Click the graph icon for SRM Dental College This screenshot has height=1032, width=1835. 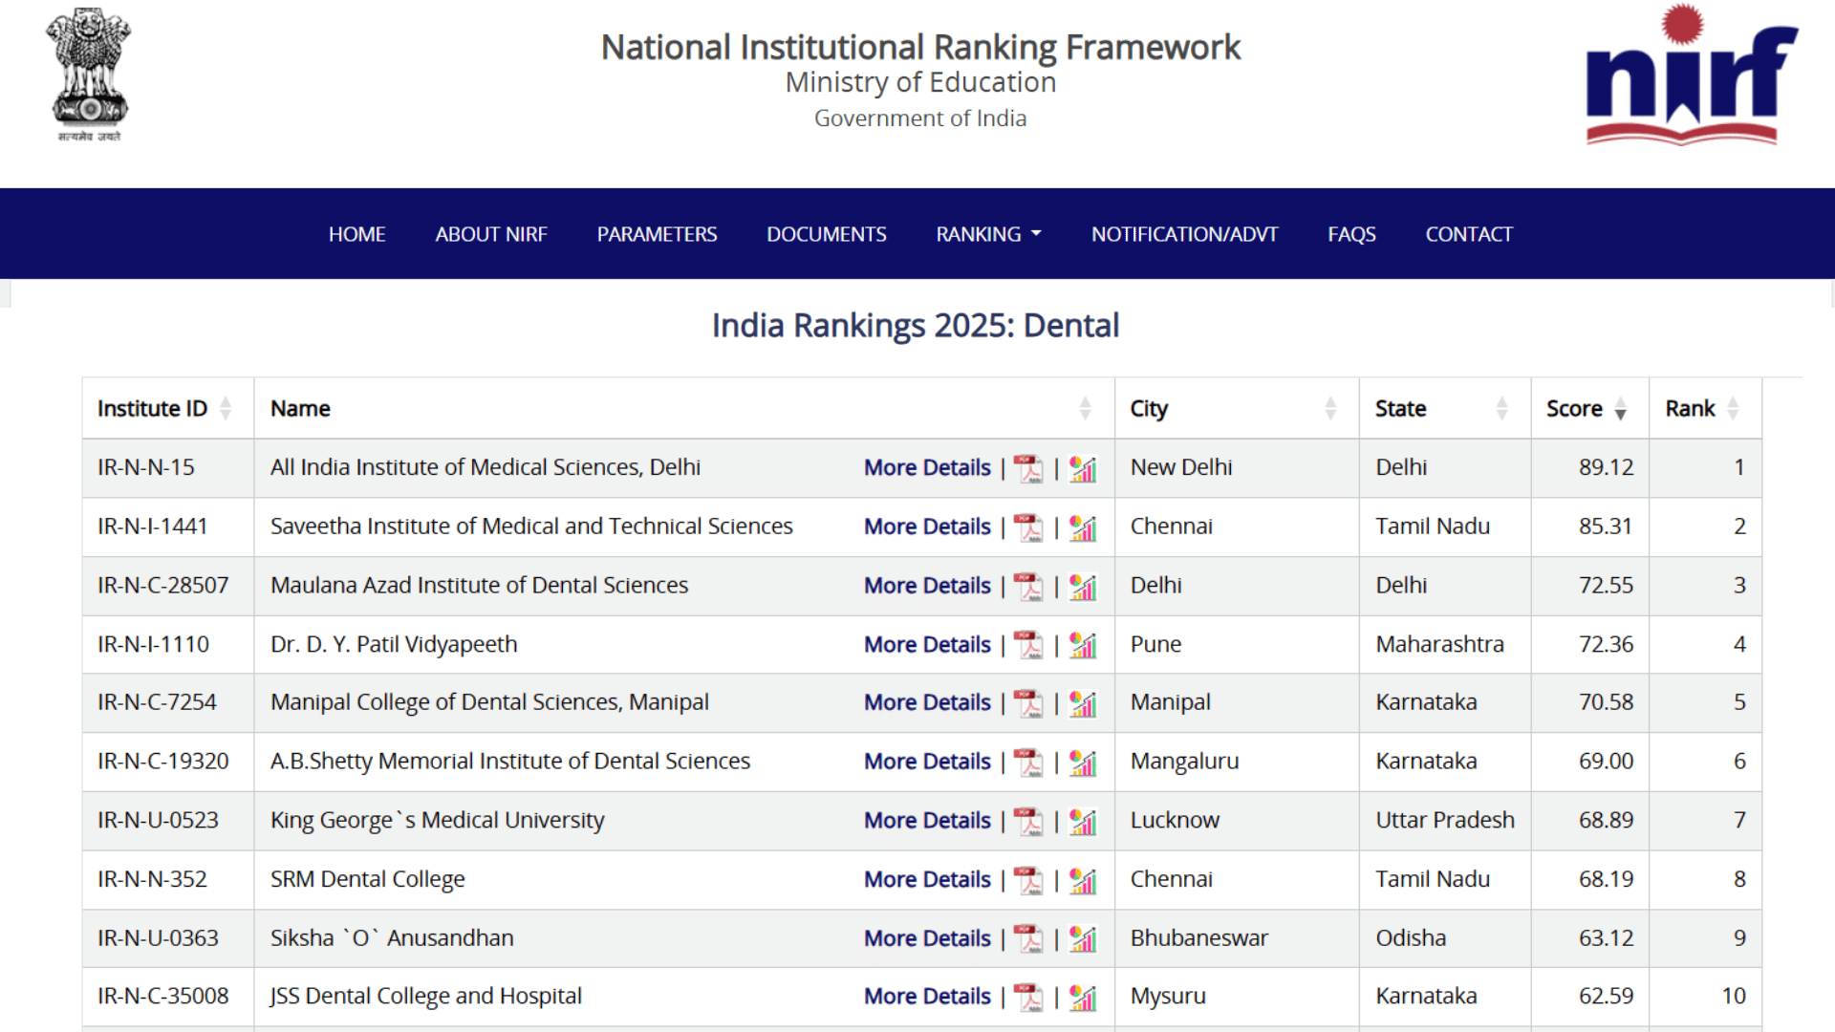click(1083, 880)
